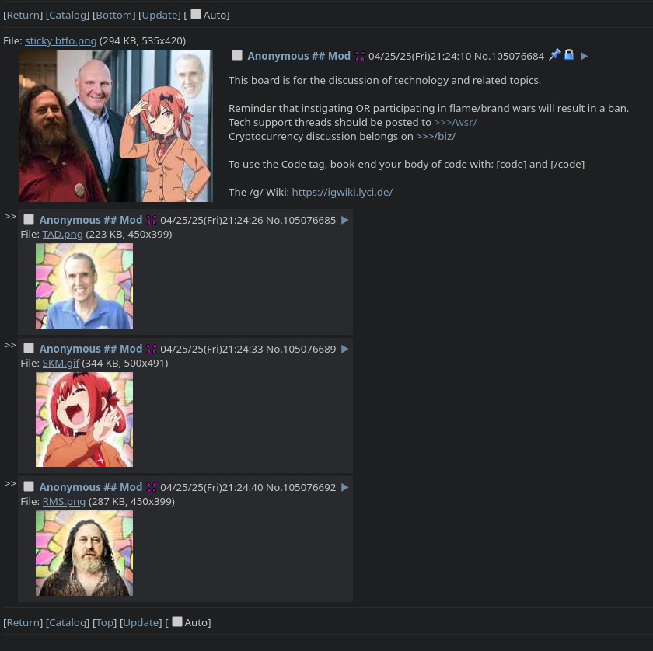The width and height of the screenshot is (653, 651).
Task: Click post number No.105076685
Action: click(x=301, y=220)
